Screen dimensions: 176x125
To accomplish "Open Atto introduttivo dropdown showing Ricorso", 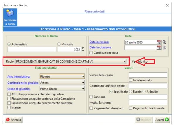I will [x=62, y=76].
